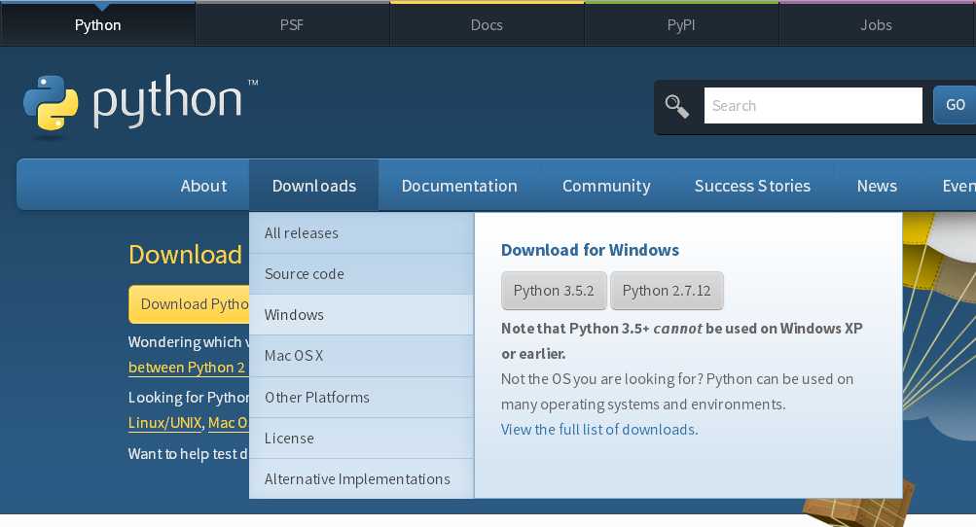Viewport: 976px width, 527px height.
Task: Click the yellow Download Python button
Action: (189, 304)
